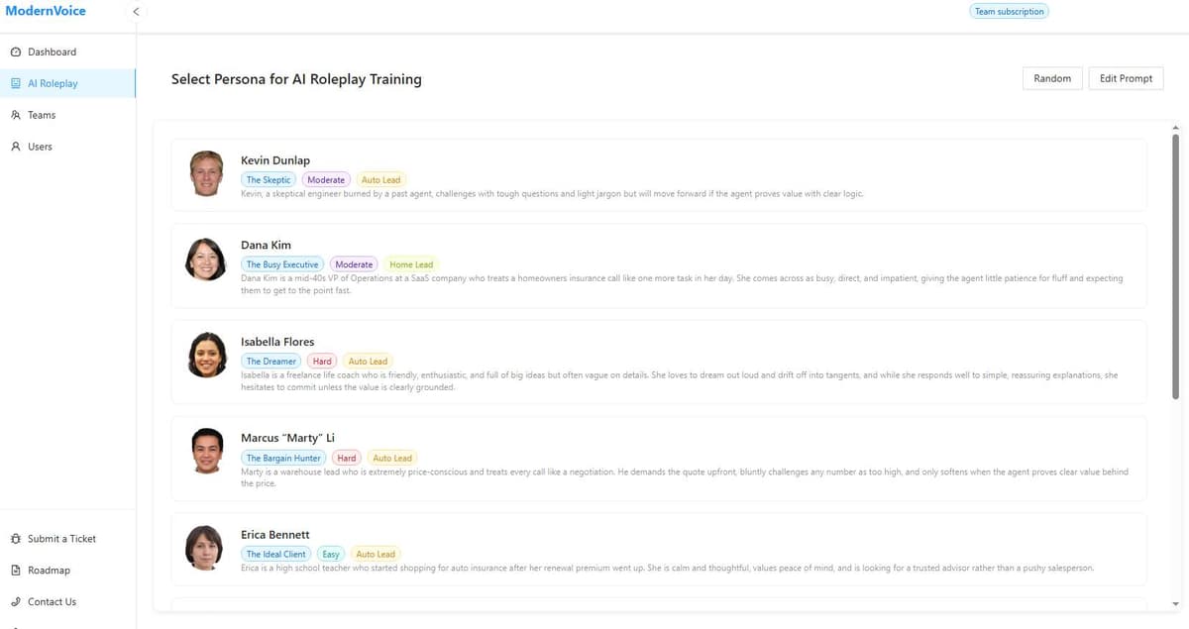This screenshot has width=1189, height=629.
Task: Select the AI Roleplay sidebar icon
Action: 16,83
